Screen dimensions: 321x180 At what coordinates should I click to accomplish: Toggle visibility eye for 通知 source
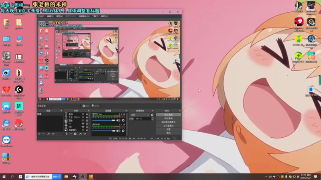coord(83,114)
